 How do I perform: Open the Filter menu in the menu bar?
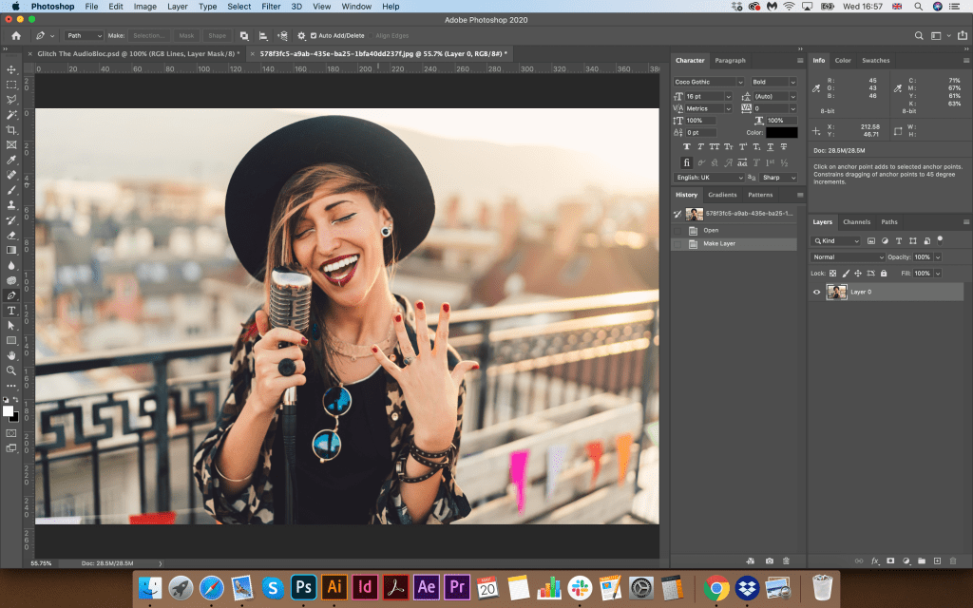pos(271,7)
